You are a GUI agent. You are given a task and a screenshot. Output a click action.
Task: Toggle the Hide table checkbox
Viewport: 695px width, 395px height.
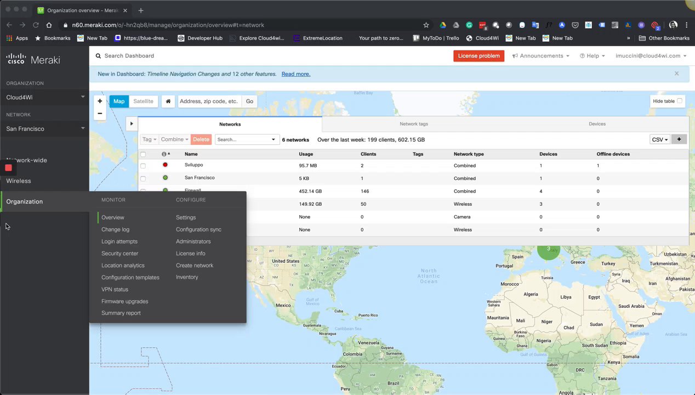coord(680,101)
